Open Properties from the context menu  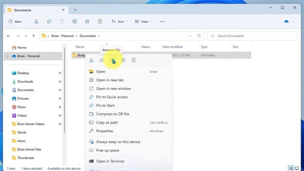tap(128, 131)
